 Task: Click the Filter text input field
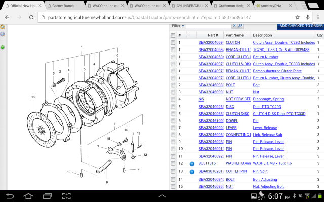[x=209, y=26]
